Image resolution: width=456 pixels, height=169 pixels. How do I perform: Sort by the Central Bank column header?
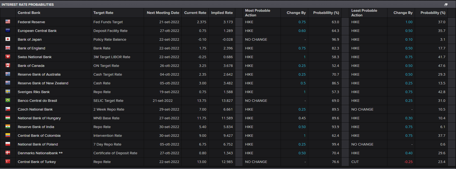[29, 13]
